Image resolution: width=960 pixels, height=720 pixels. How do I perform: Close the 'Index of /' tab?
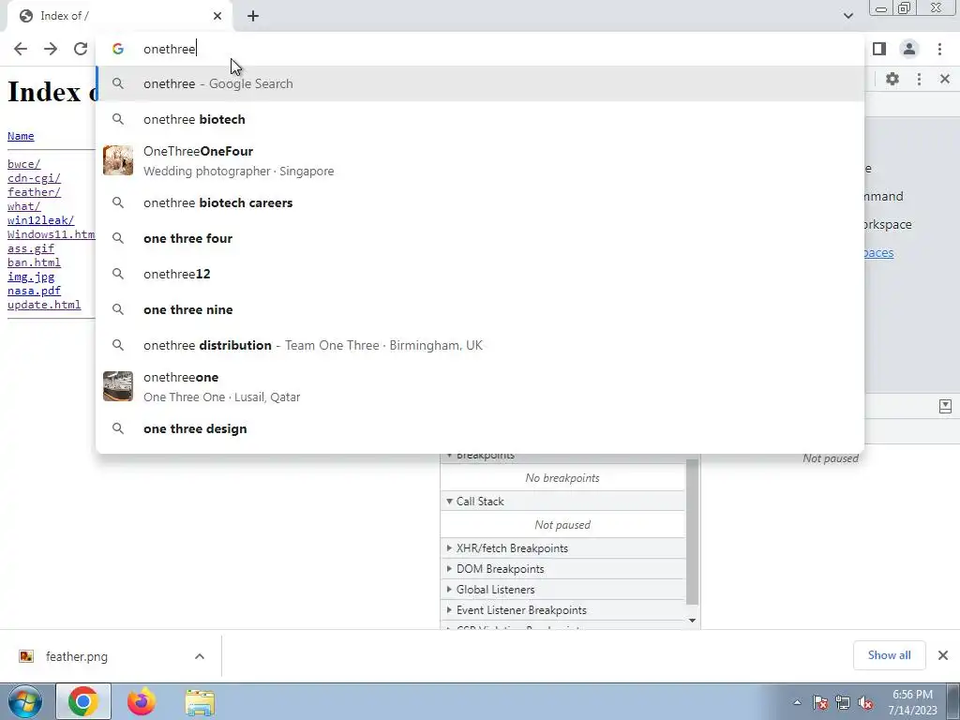tap(217, 16)
